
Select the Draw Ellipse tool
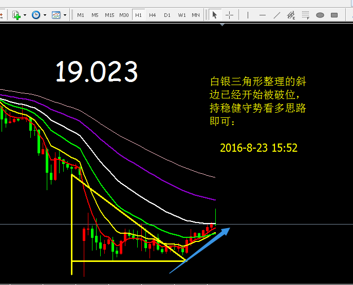coord(320,15)
